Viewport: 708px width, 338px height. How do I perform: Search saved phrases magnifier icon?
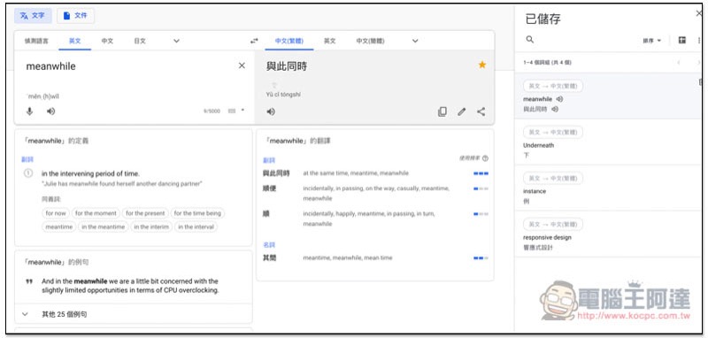point(530,40)
